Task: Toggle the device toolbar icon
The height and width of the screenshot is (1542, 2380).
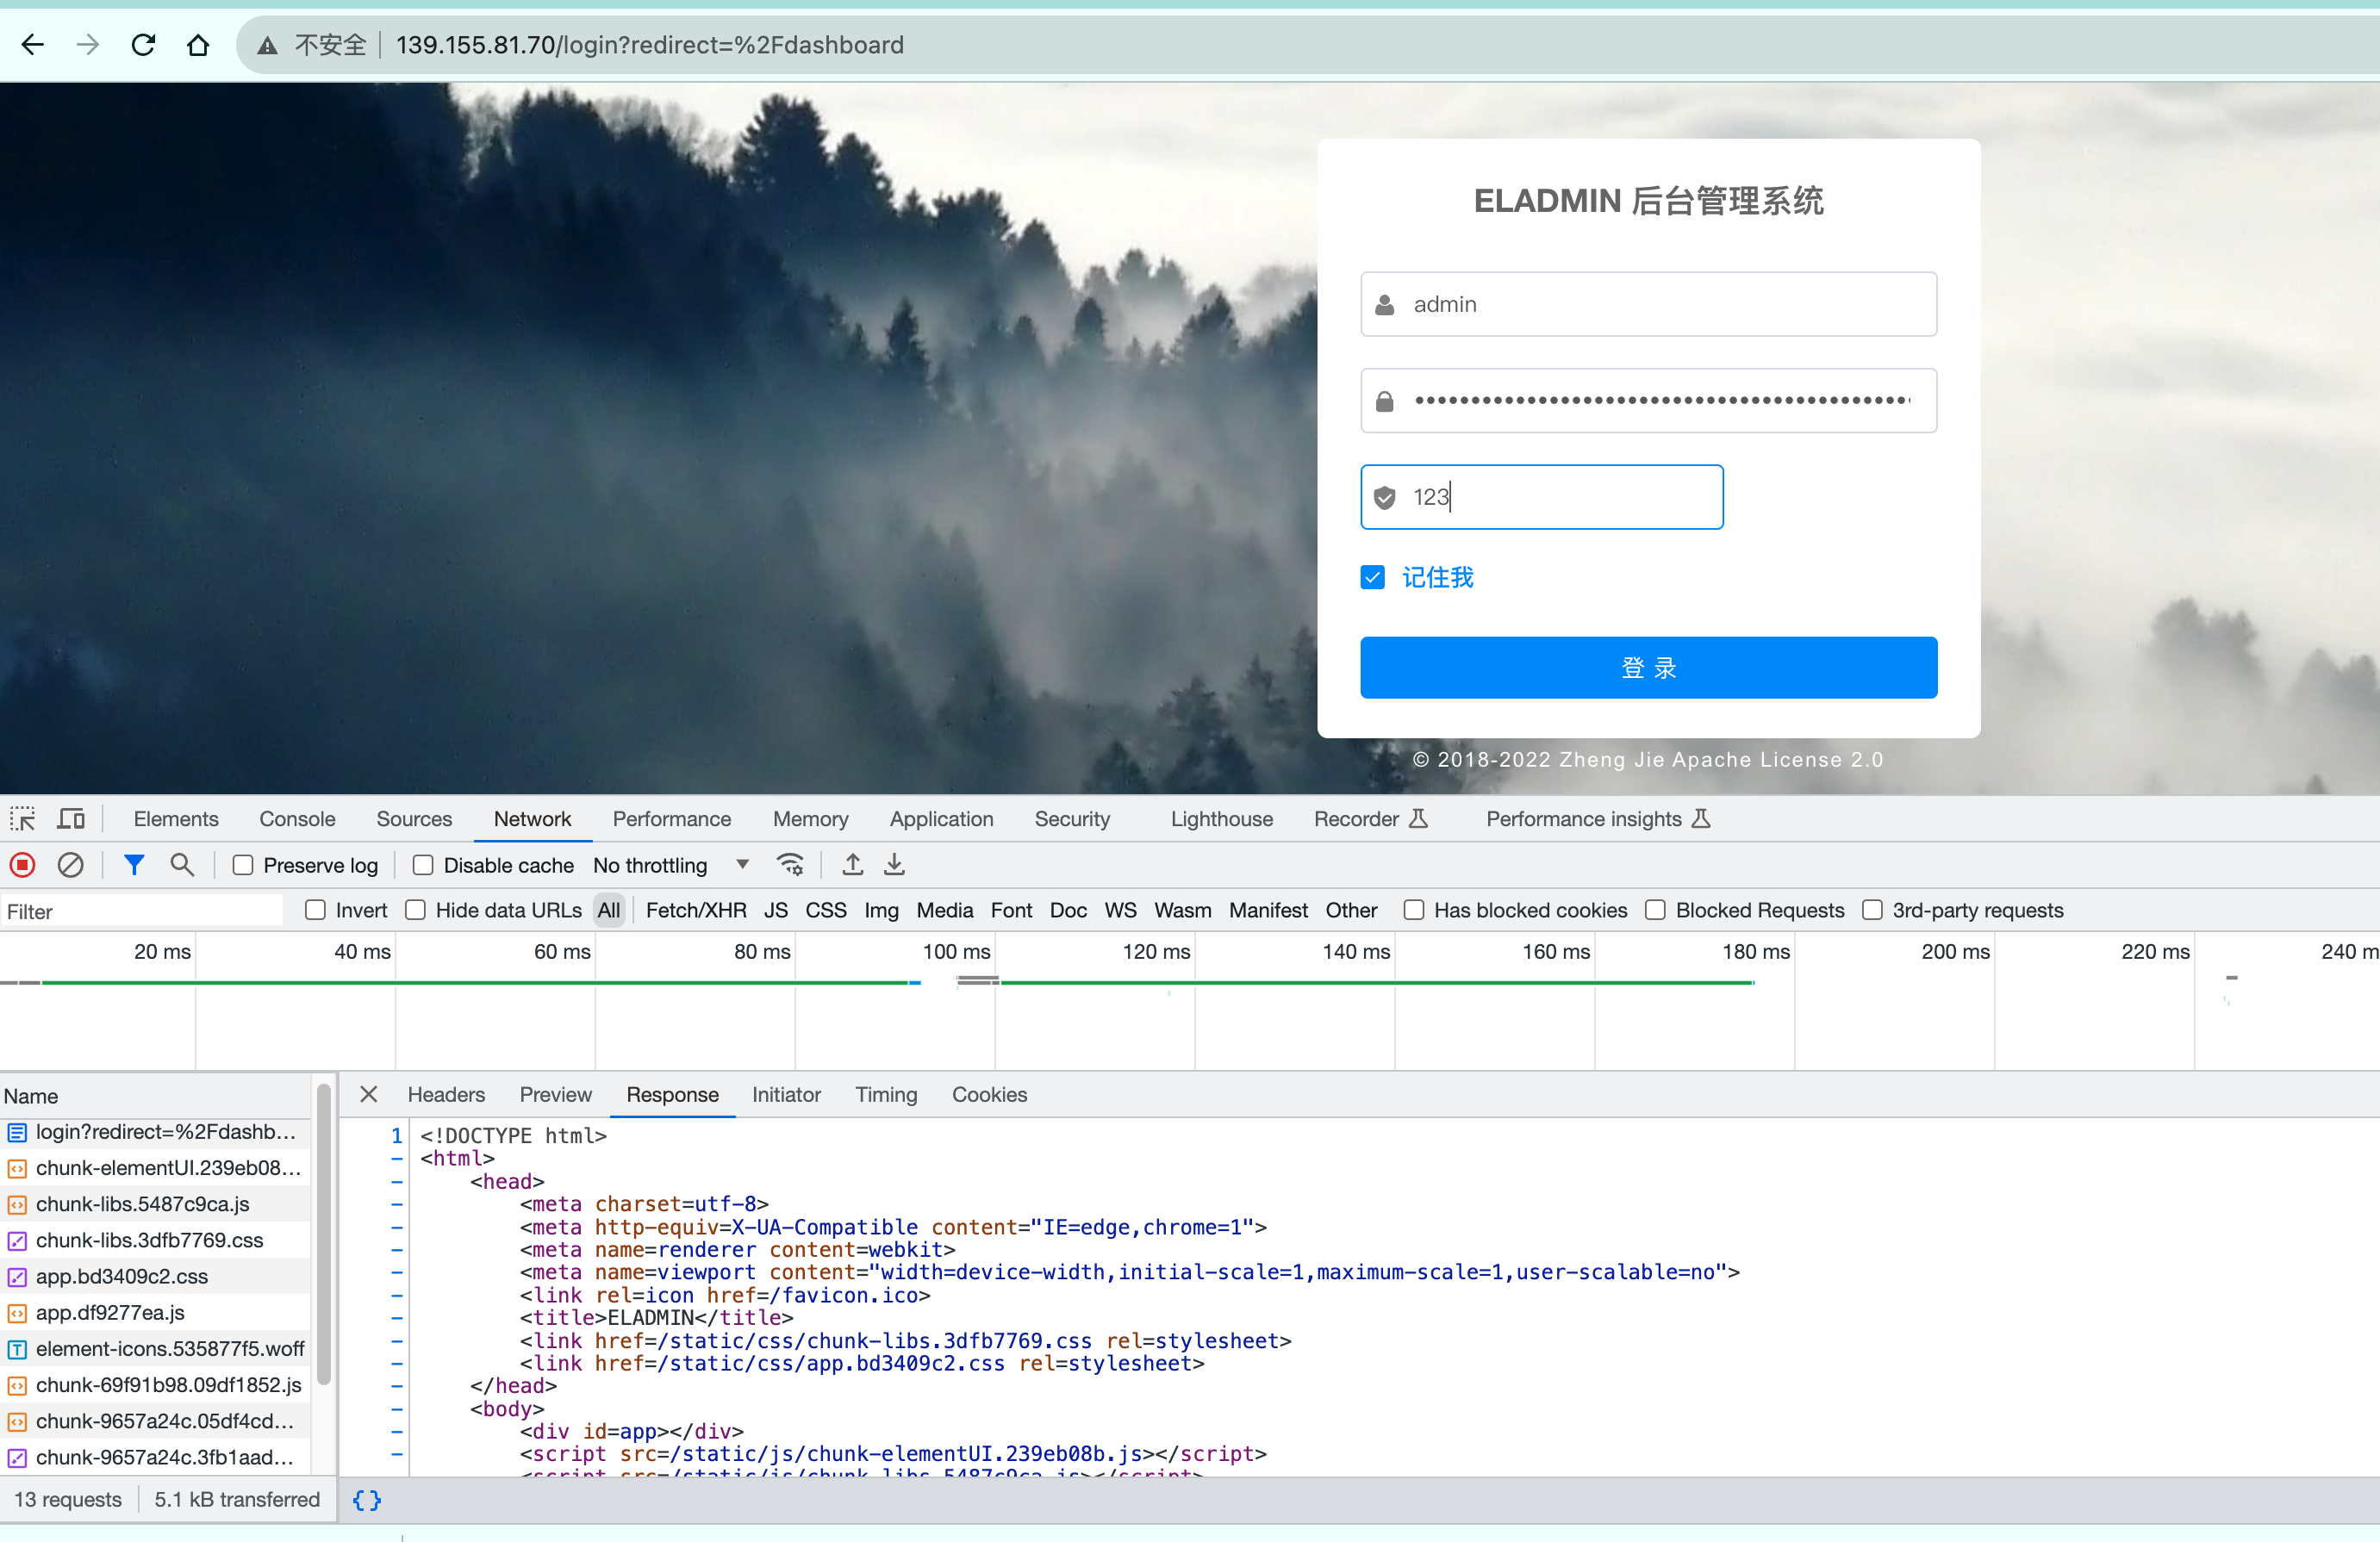Action: [70, 819]
